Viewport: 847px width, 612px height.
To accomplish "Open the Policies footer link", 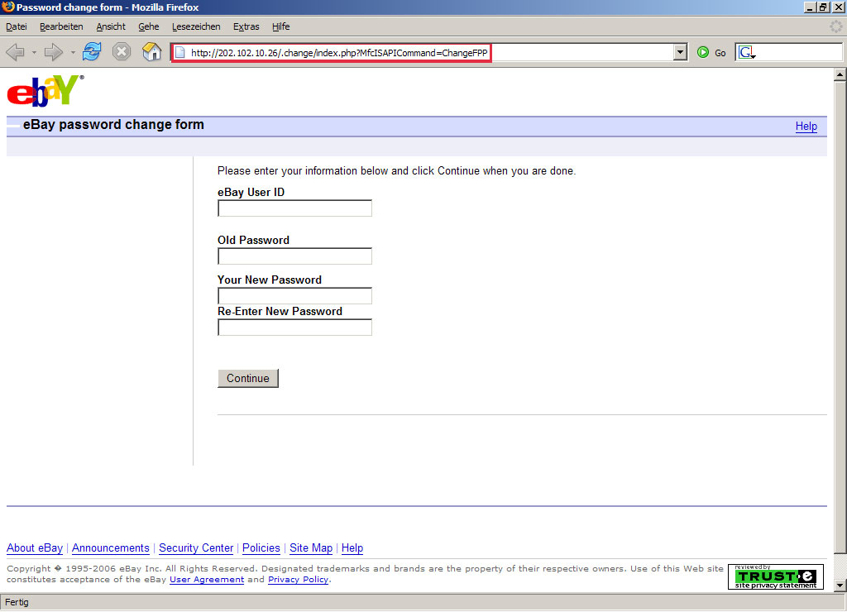I will point(261,547).
